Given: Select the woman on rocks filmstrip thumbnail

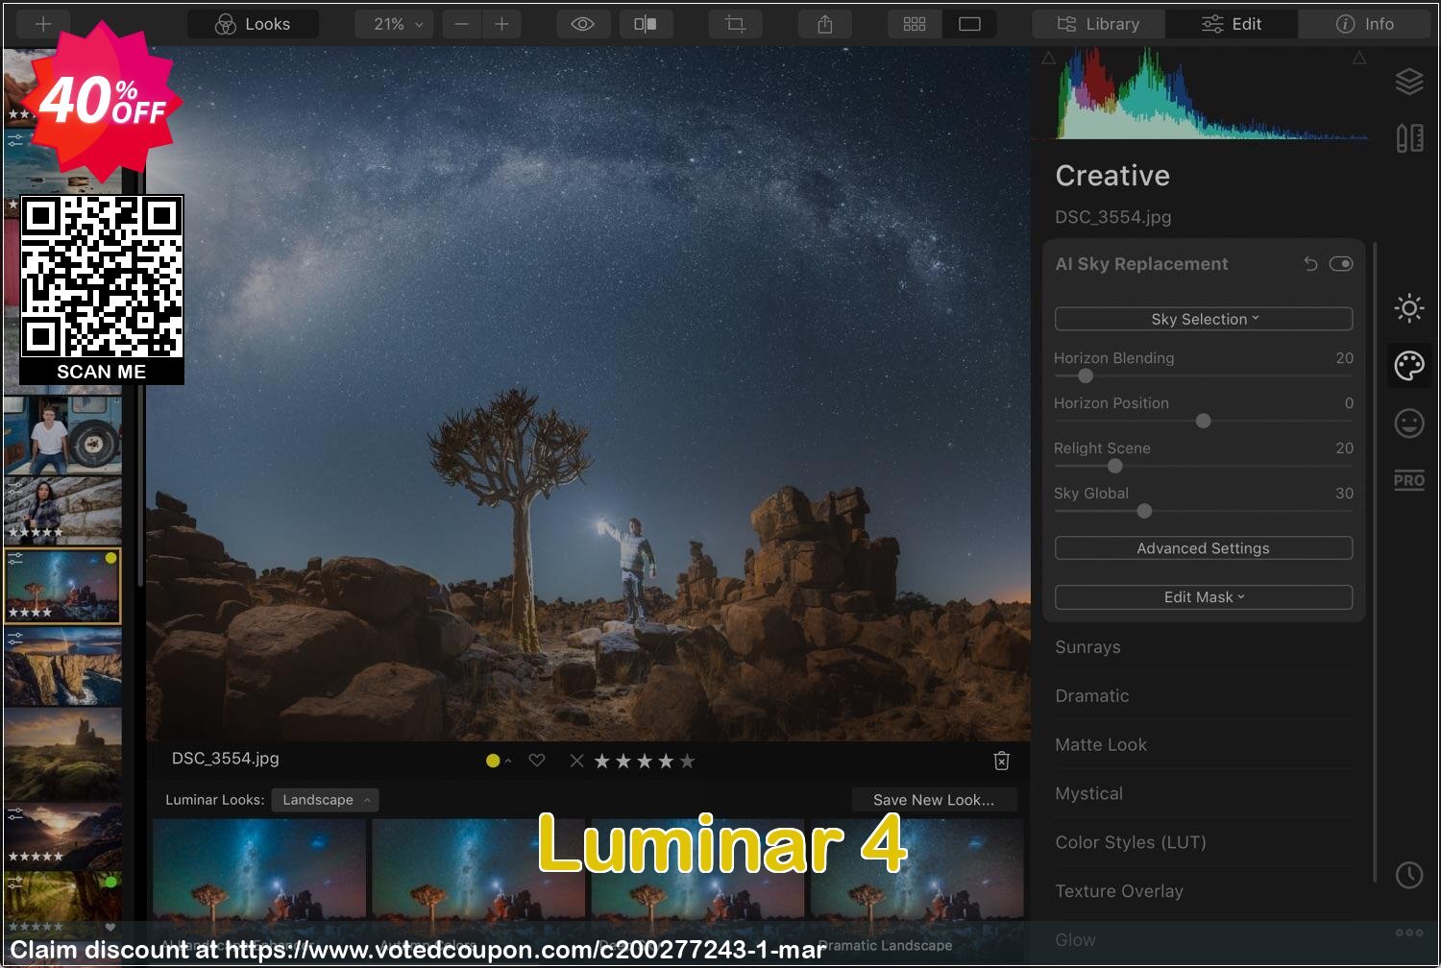Looking at the screenshot, I should click(62, 510).
